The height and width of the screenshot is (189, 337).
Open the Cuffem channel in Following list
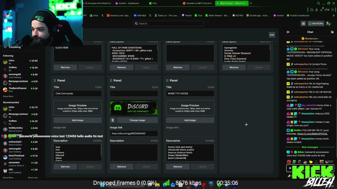[20, 69]
